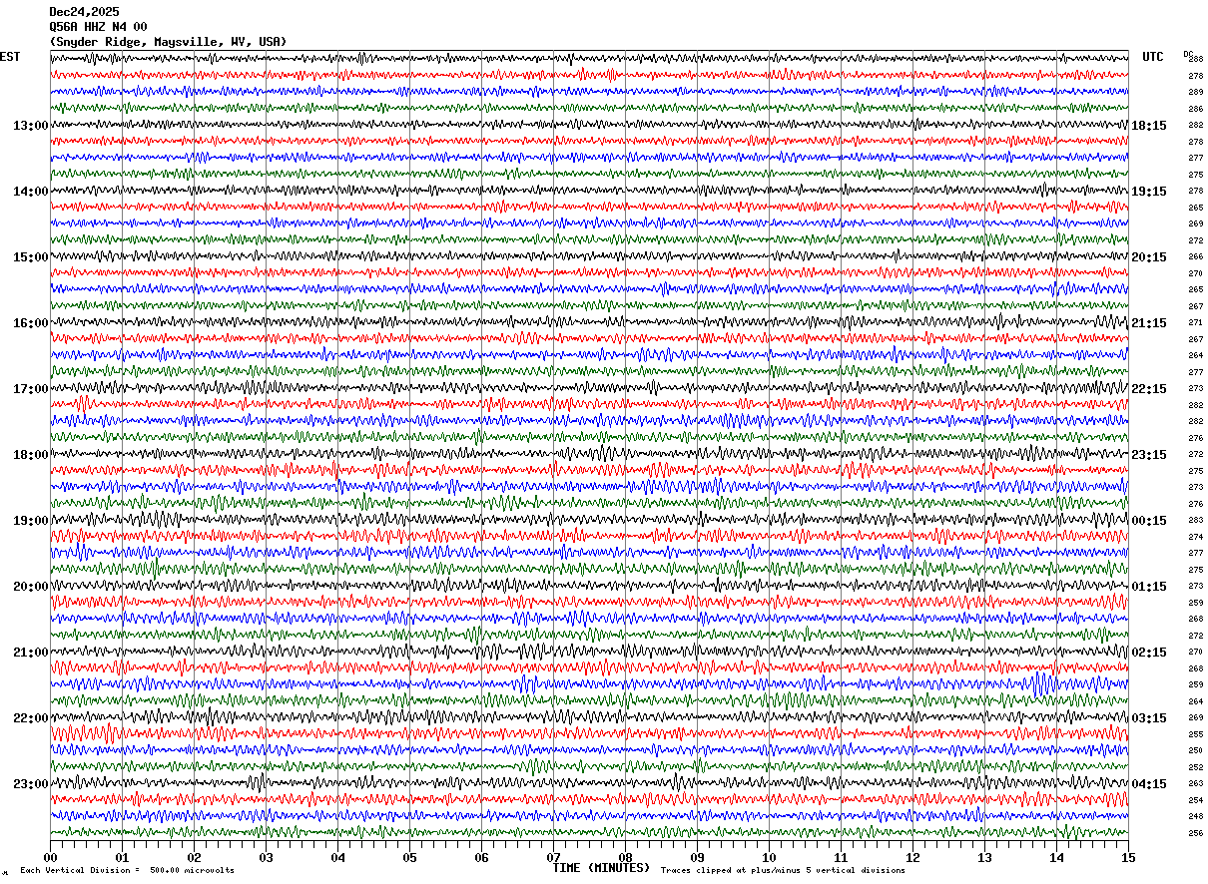Click minute 11 on the time axis

click(x=841, y=857)
